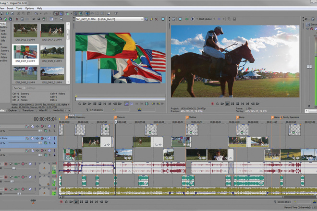
Task: Click Go to Start in Trimmer transport
Action: [105, 104]
